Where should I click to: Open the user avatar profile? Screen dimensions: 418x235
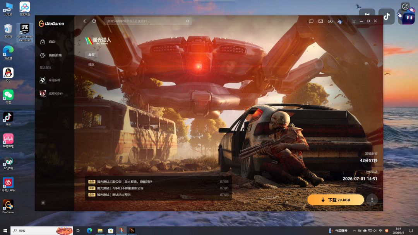pos(340,21)
